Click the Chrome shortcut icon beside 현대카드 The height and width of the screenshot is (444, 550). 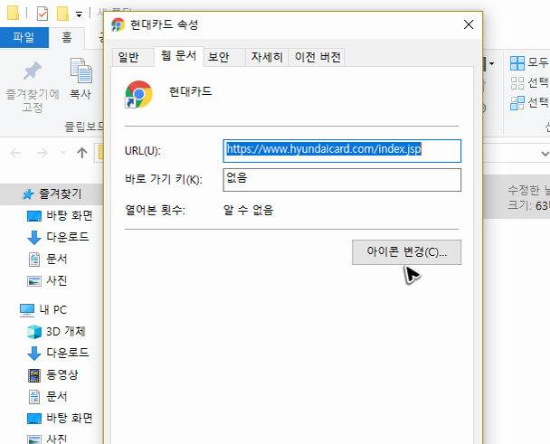click(138, 94)
